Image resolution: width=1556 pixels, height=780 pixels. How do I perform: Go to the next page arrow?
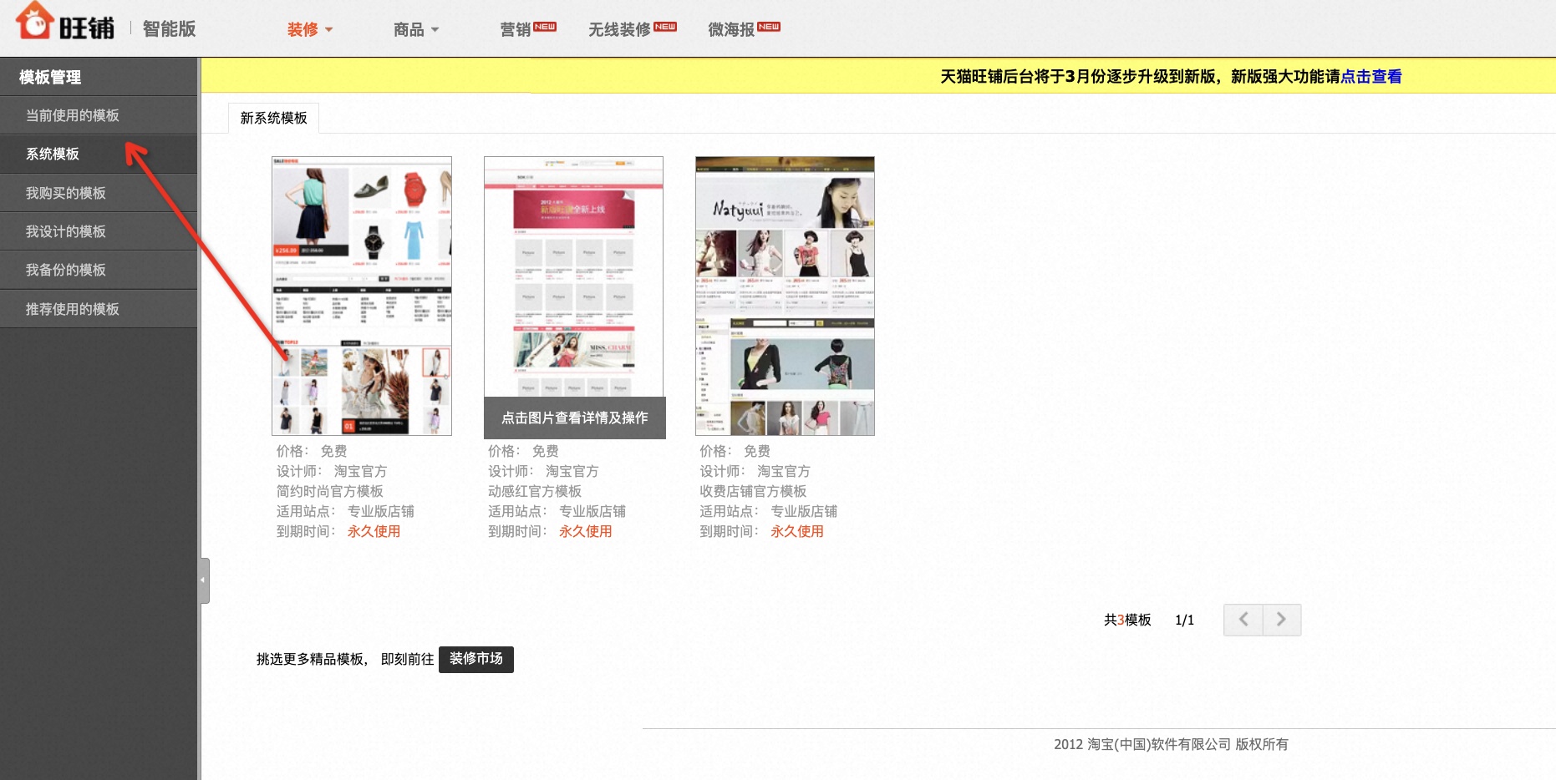tap(1282, 620)
